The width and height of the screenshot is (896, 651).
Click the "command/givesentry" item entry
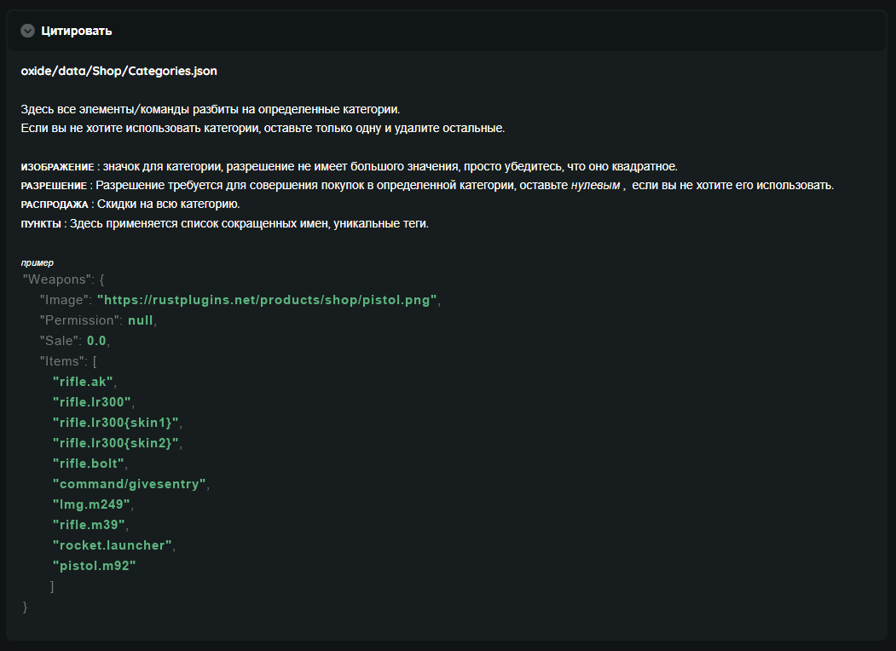point(130,484)
